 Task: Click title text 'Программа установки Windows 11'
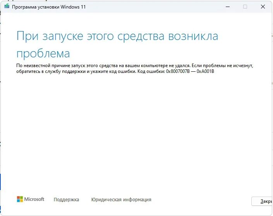[49, 7]
